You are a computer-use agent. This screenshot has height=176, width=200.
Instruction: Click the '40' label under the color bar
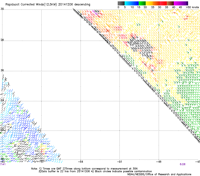pyautogui.click(x=174, y=7)
